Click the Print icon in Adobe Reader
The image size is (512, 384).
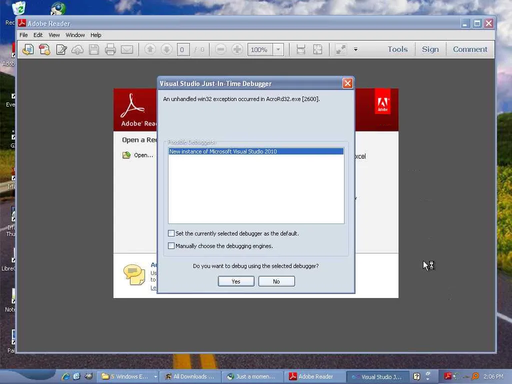110,49
